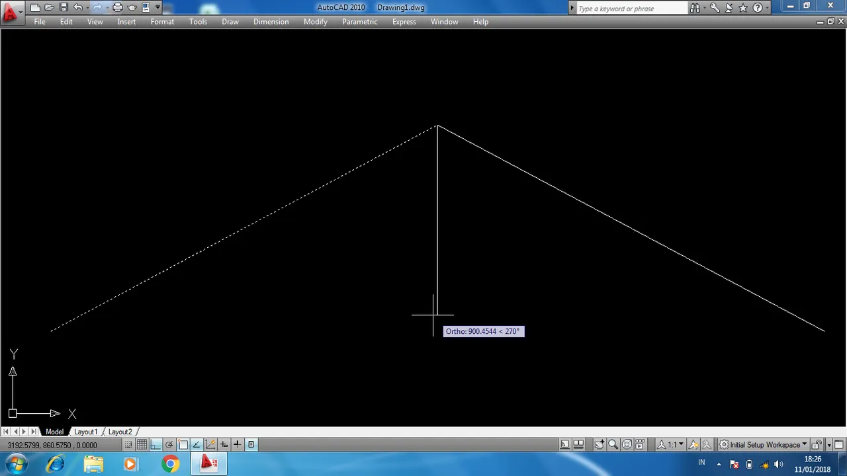Switch to the Layout1 tab
The height and width of the screenshot is (476, 847).
[x=85, y=432]
